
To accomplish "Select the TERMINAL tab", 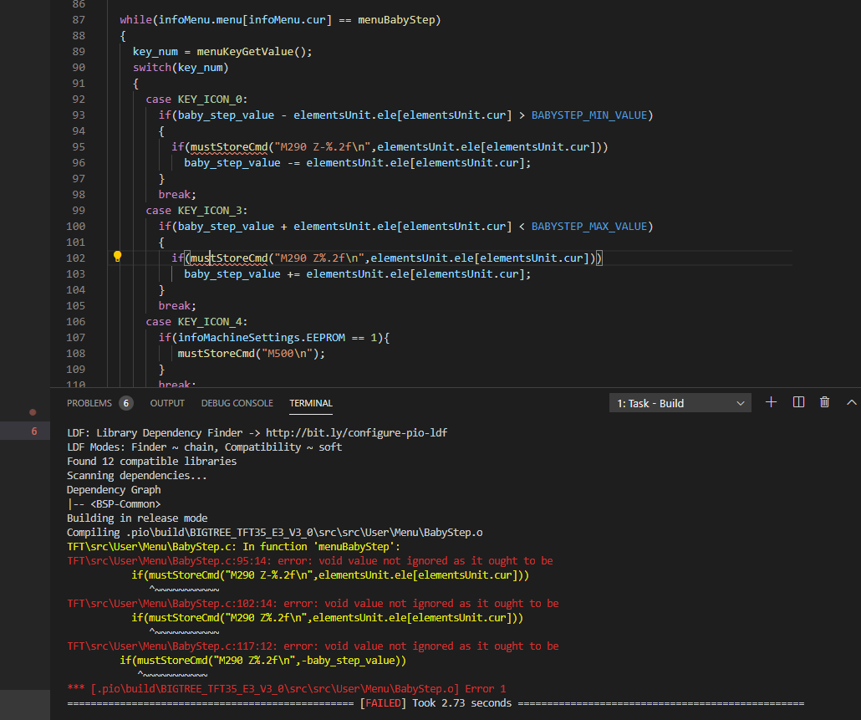I will (311, 403).
